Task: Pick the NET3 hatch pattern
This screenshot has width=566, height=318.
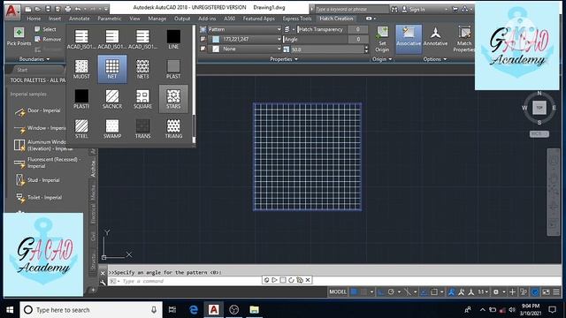Action: [142, 69]
